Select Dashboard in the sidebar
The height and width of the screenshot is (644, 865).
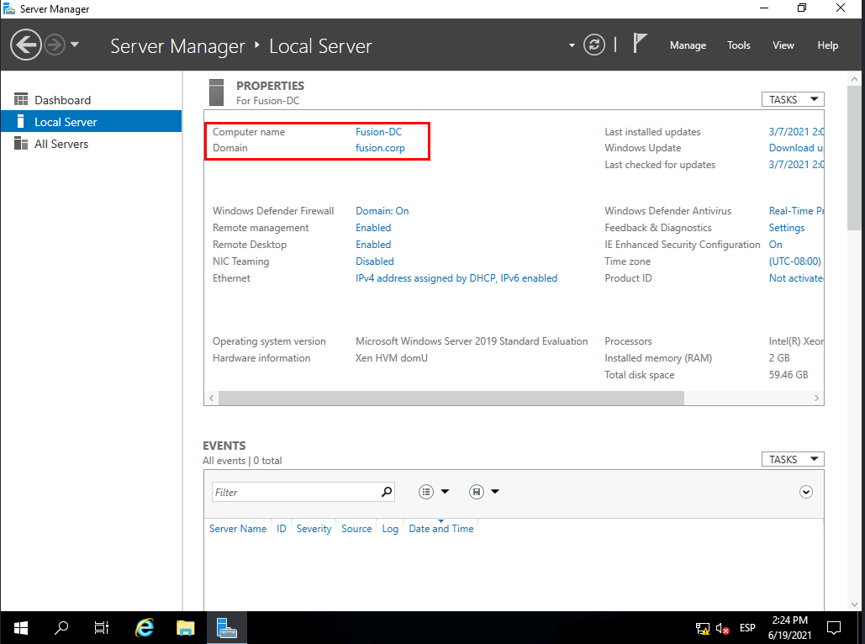91,100
